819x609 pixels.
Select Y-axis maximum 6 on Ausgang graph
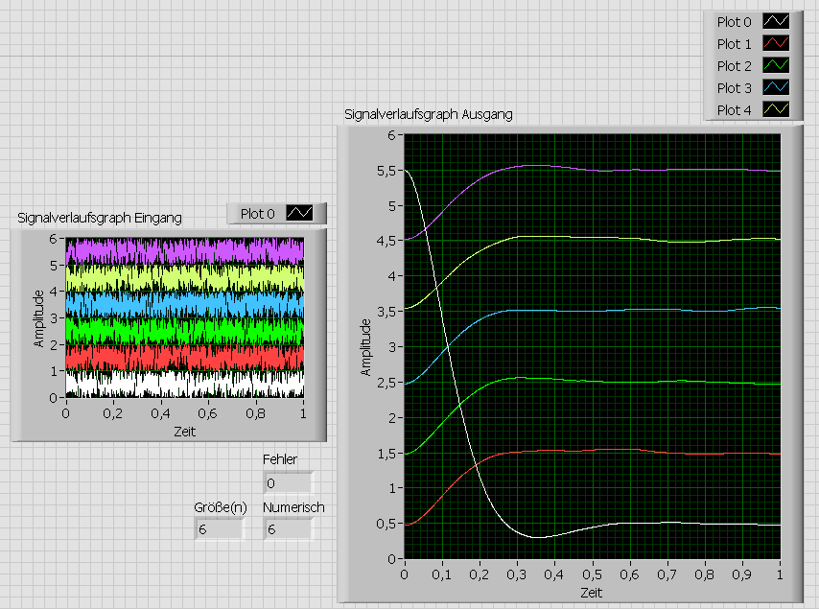pyautogui.click(x=391, y=135)
